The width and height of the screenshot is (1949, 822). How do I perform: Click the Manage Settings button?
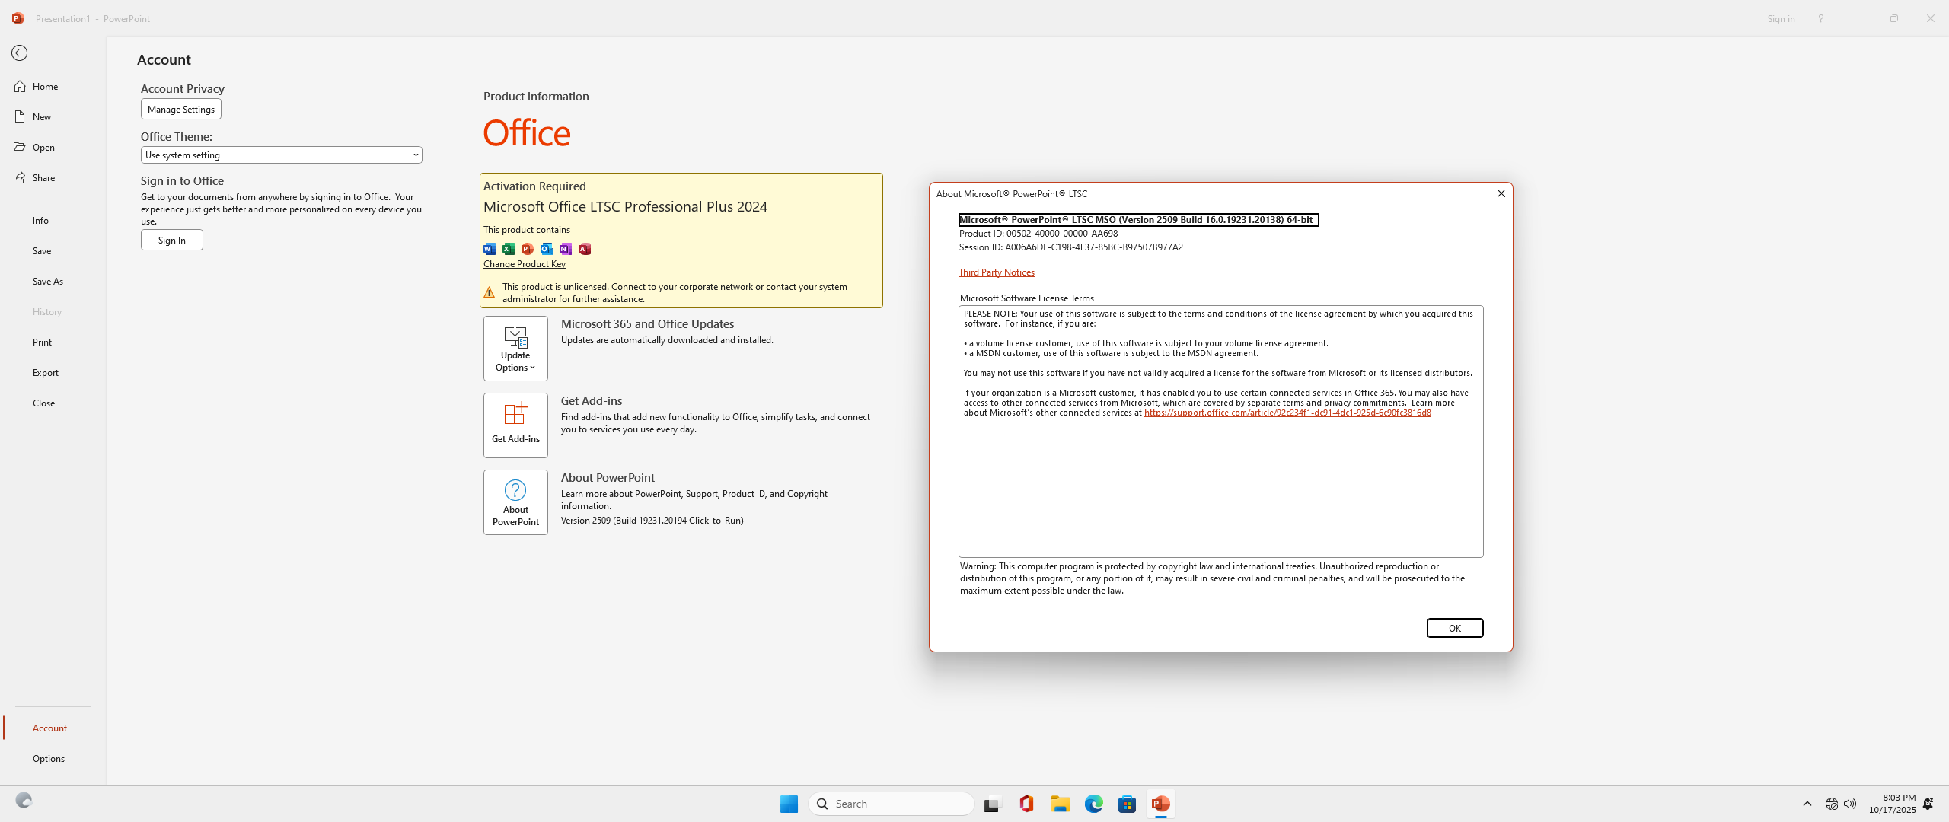tap(180, 109)
